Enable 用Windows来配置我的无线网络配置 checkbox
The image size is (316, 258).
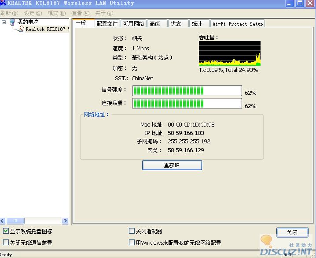[132, 242]
